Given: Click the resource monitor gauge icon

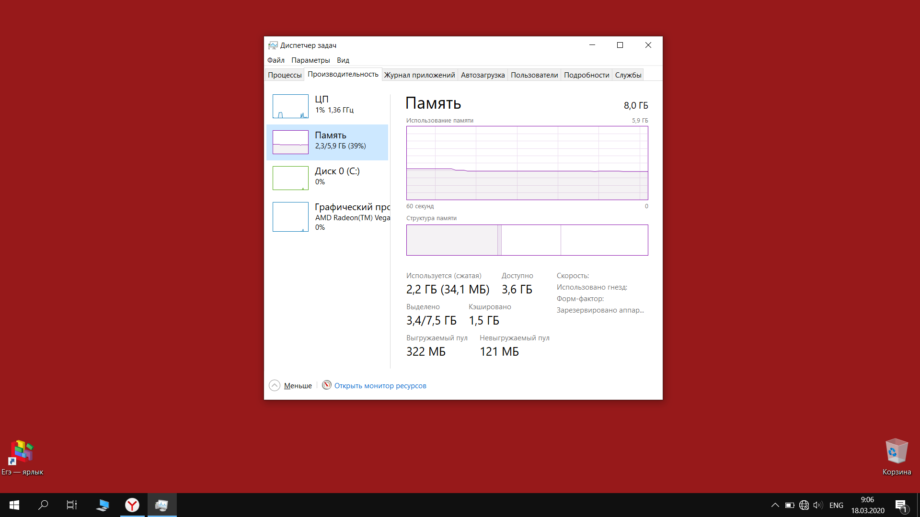Looking at the screenshot, I should point(327,385).
